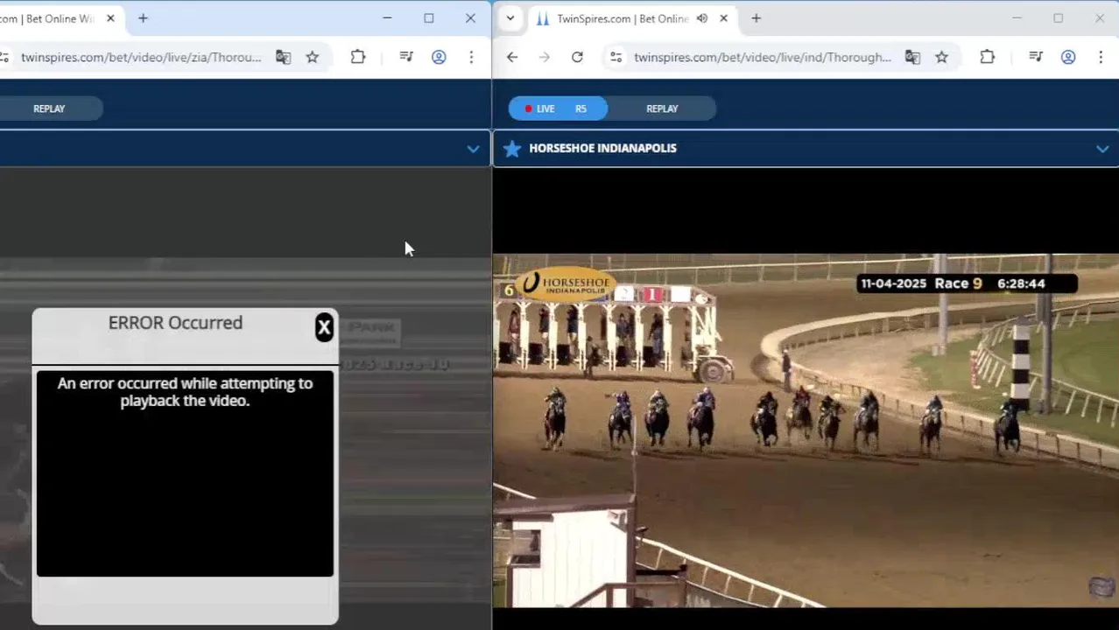Open extensions puzzle icon in right browser
Screen dimensions: 1119x630
click(x=988, y=57)
